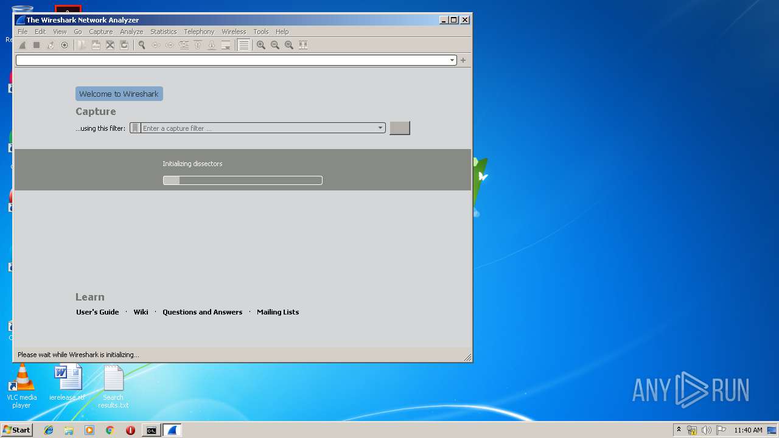Click status text Please wait while initializing
The image size is (779, 438).
pos(79,355)
